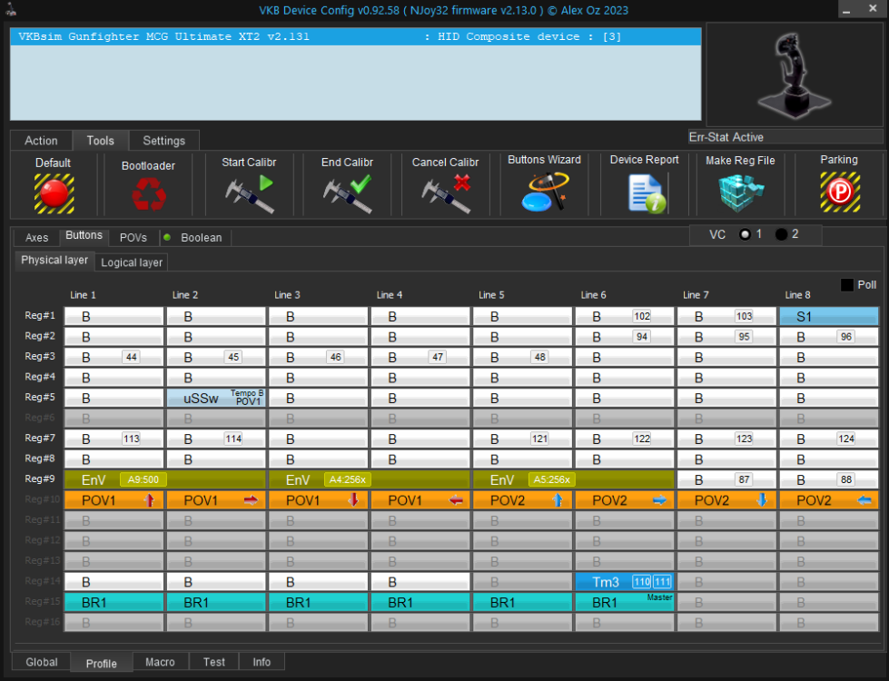The image size is (889, 681).
Task: Launch the Bootloader recycle icon
Action: coord(148,193)
